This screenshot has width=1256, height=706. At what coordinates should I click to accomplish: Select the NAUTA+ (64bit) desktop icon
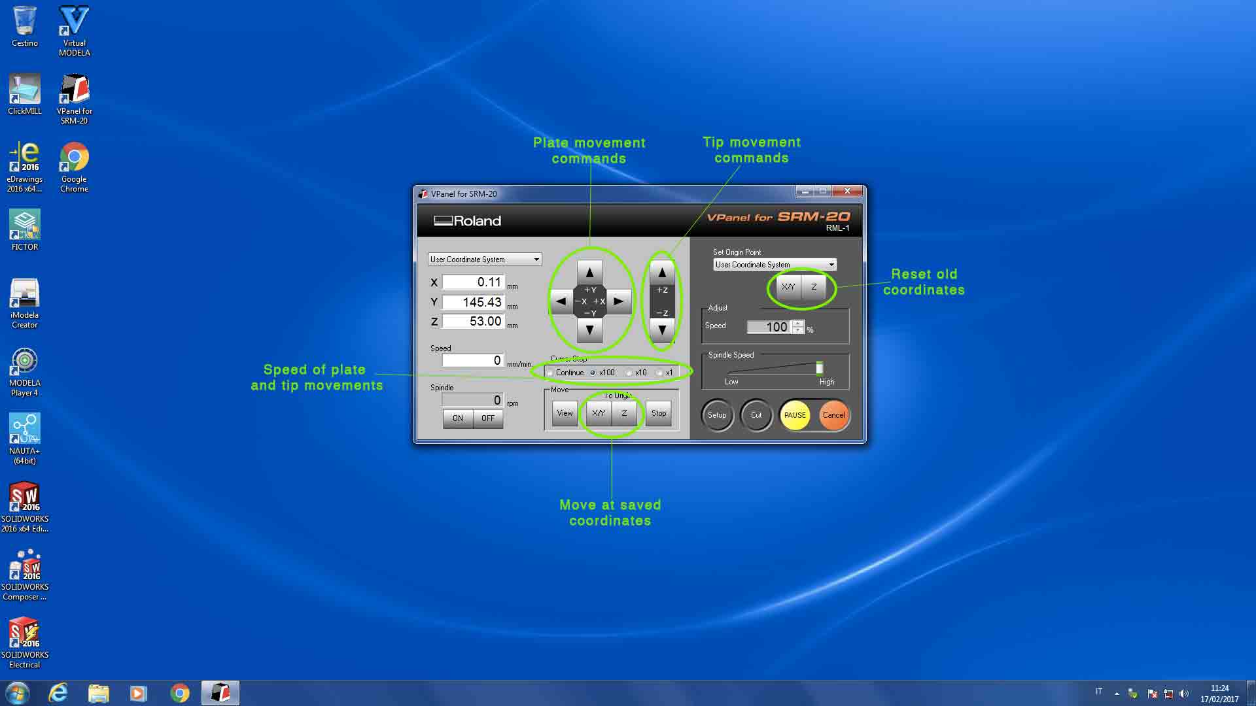[25, 439]
